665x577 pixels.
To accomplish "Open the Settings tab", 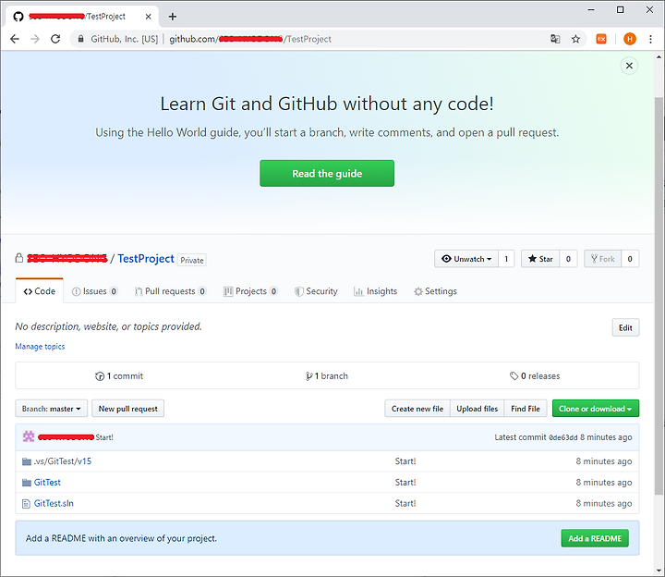I will (x=436, y=291).
